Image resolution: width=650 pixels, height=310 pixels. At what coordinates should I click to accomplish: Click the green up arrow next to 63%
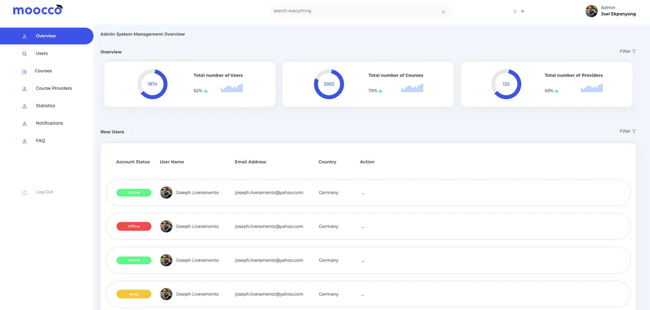coord(557,91)
